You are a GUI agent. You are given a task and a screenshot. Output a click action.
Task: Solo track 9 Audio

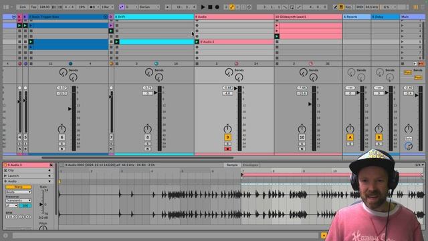pos(227,144)
